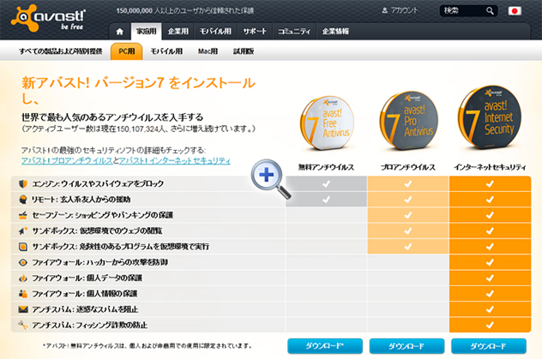Click ファイアウォール: ハッカーからの攻撃を防御 text

(99, 262)
